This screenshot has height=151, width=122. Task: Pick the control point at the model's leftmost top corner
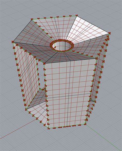[x=13, y=42]
